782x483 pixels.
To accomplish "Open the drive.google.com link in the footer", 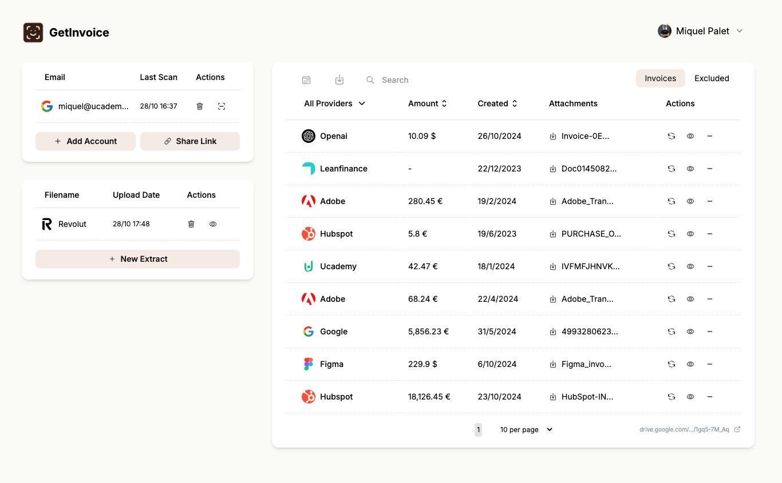I will tap(685, 429).
